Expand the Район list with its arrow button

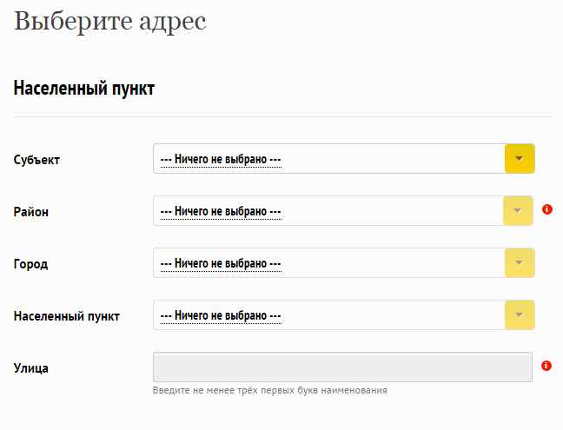click(518, 211)
